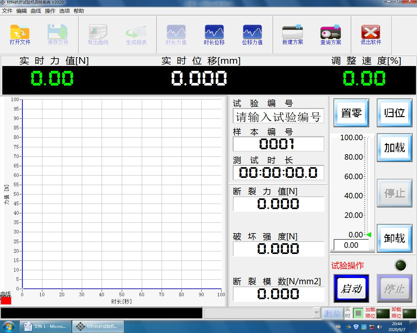Open the 文件 menu

click(7, 11)
